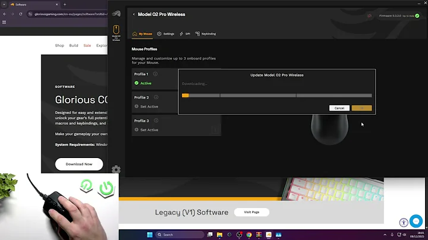Switch to the DPI tab
Image resolution: width=428 pixels, height=240 pixels.
point(185,34)
